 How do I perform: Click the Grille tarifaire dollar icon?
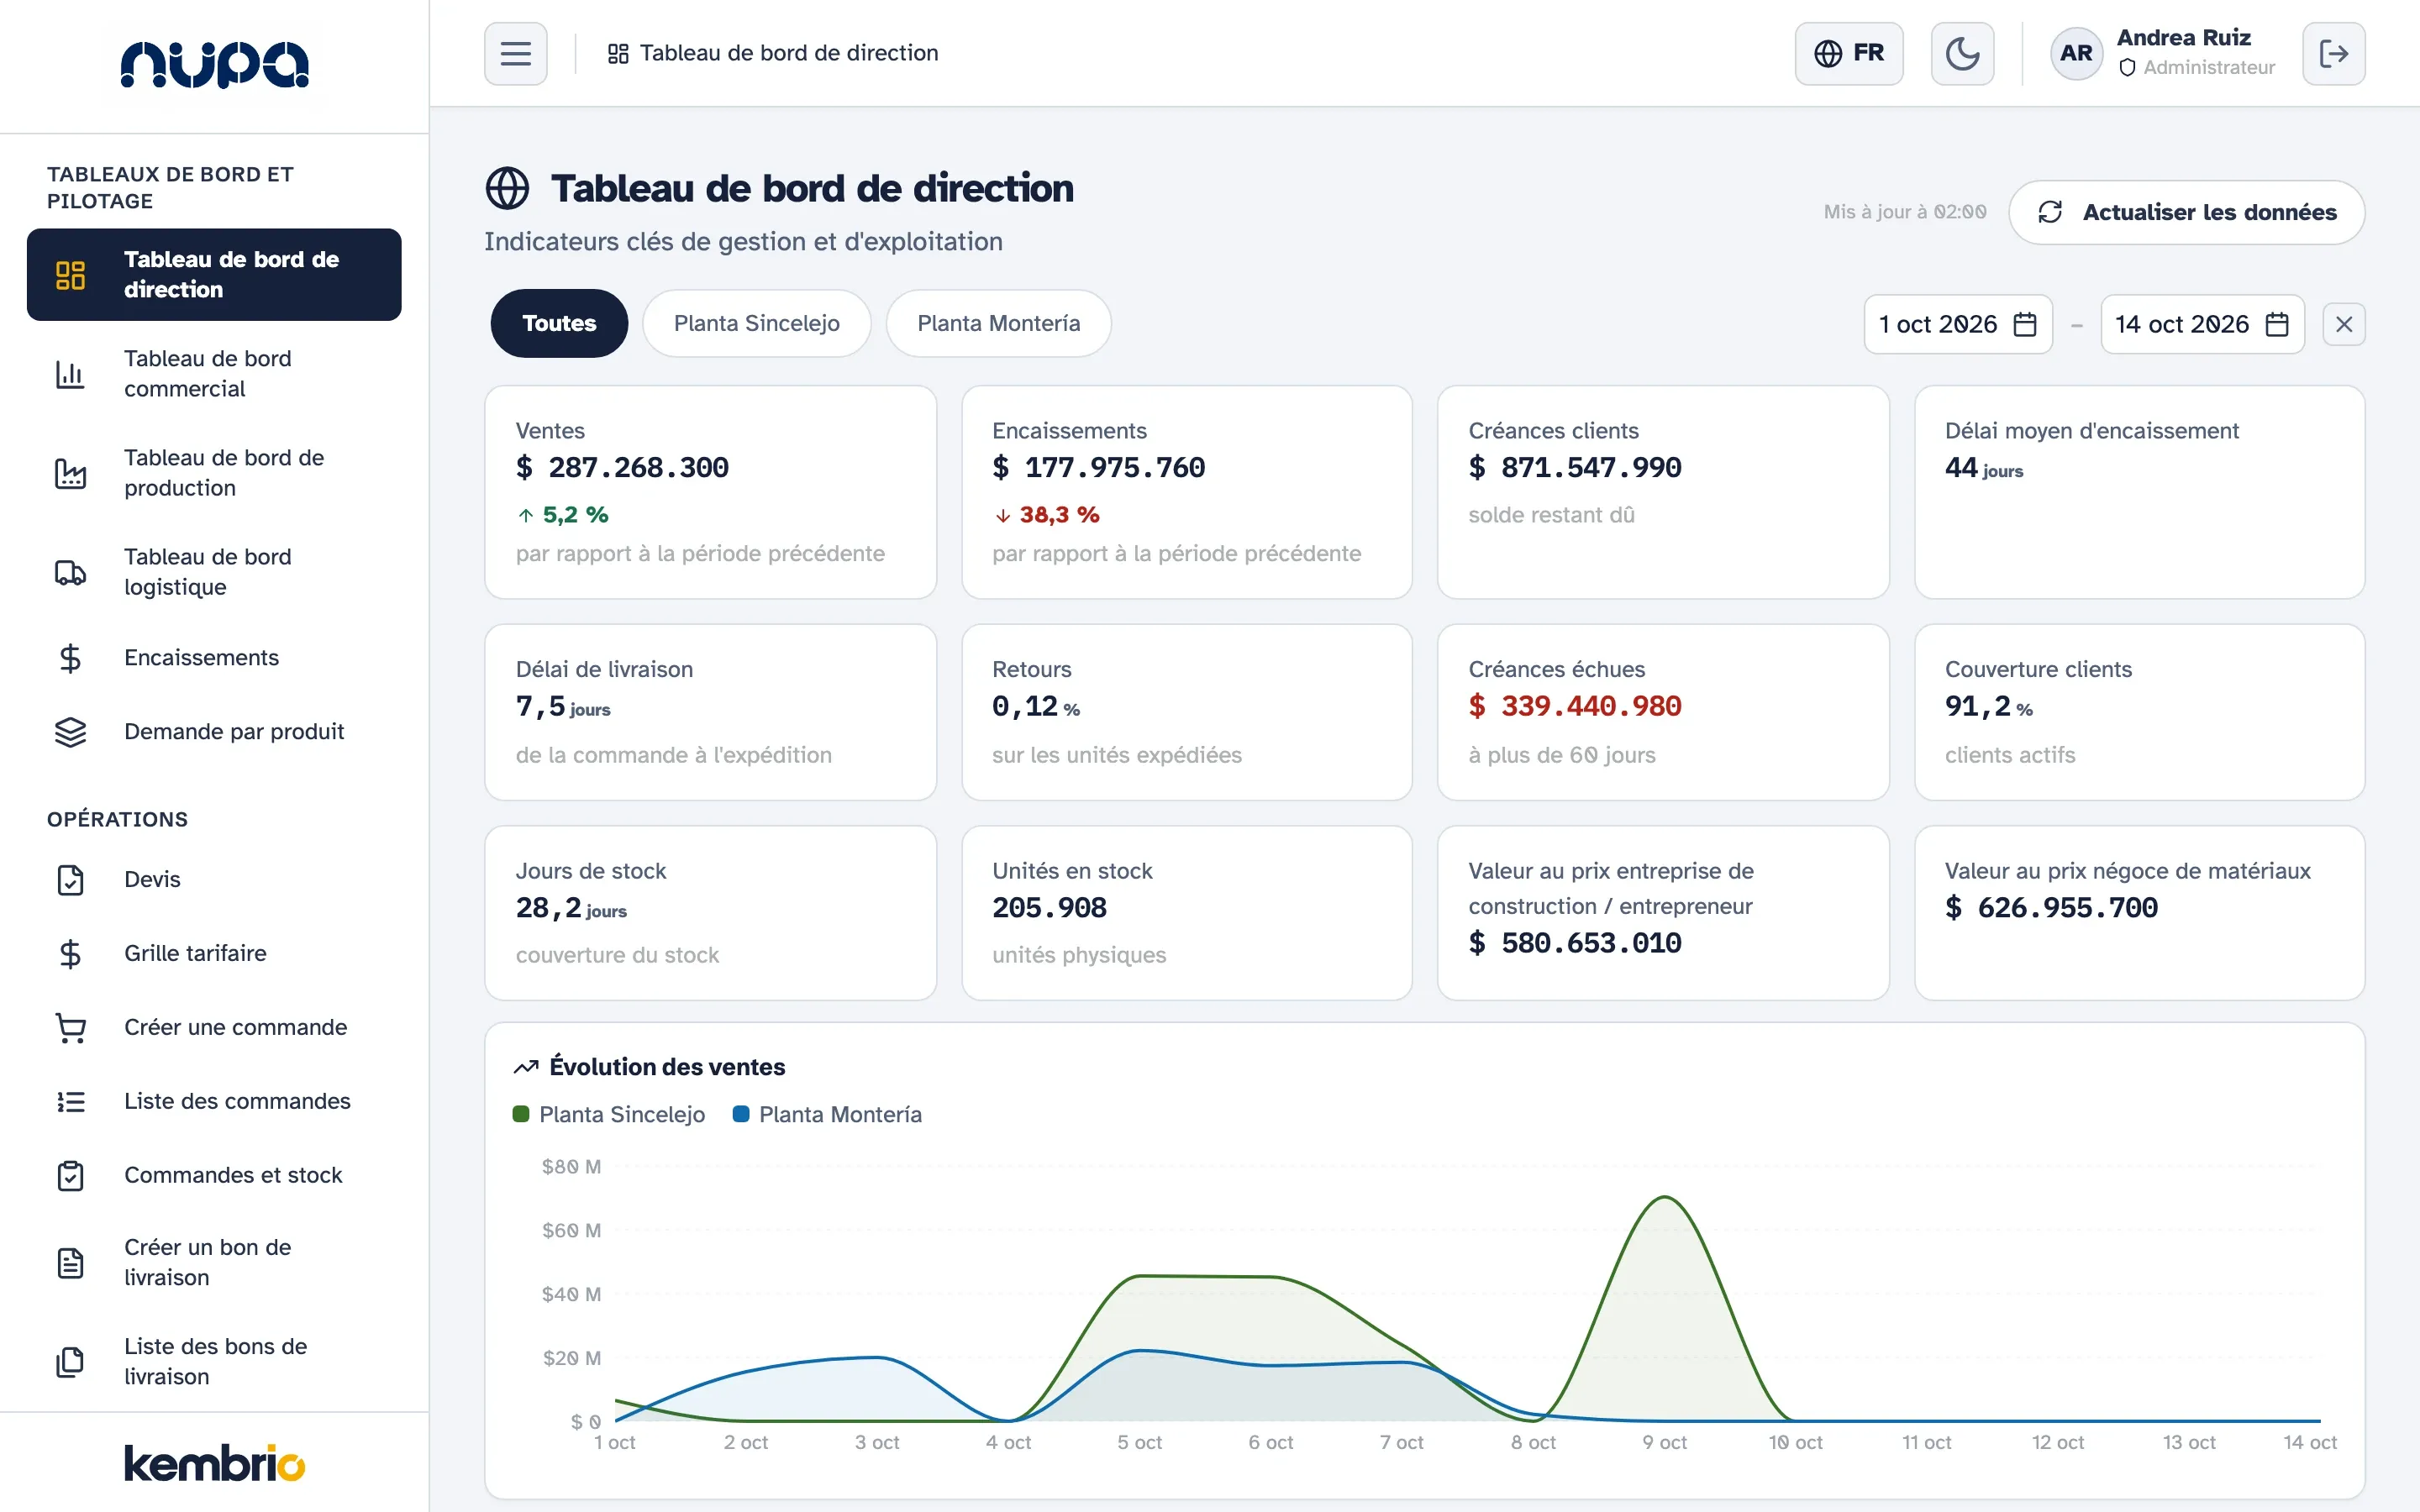[x=70, y=954]
